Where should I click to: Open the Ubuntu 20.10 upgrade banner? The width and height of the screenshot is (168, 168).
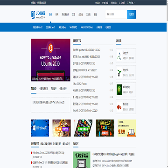point(50,60)
